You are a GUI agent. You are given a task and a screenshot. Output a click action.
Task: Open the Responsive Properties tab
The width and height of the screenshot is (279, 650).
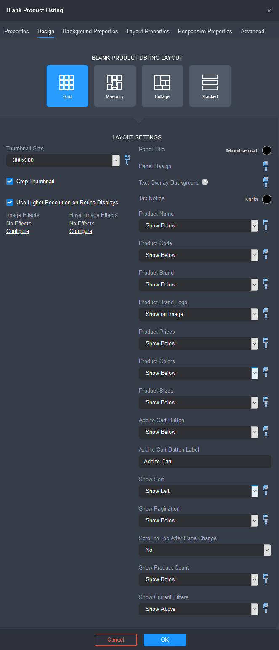click(205, 32)
